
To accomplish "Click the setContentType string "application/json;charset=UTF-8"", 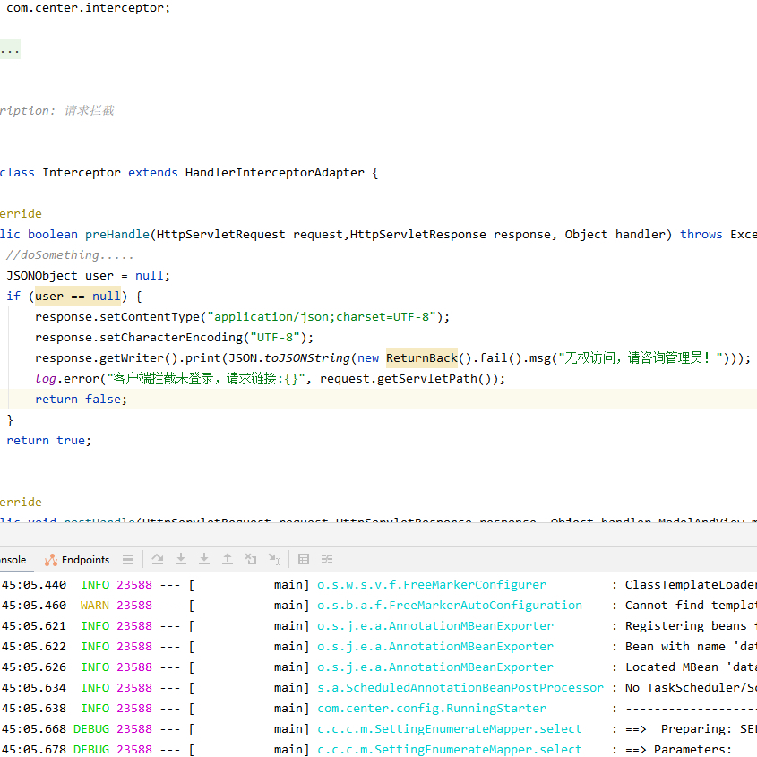I will point(322,317).
